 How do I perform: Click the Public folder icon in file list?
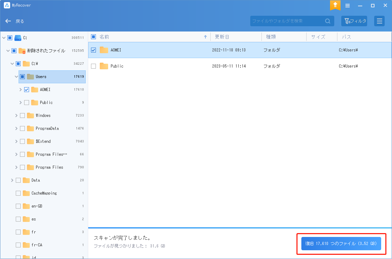104,66
